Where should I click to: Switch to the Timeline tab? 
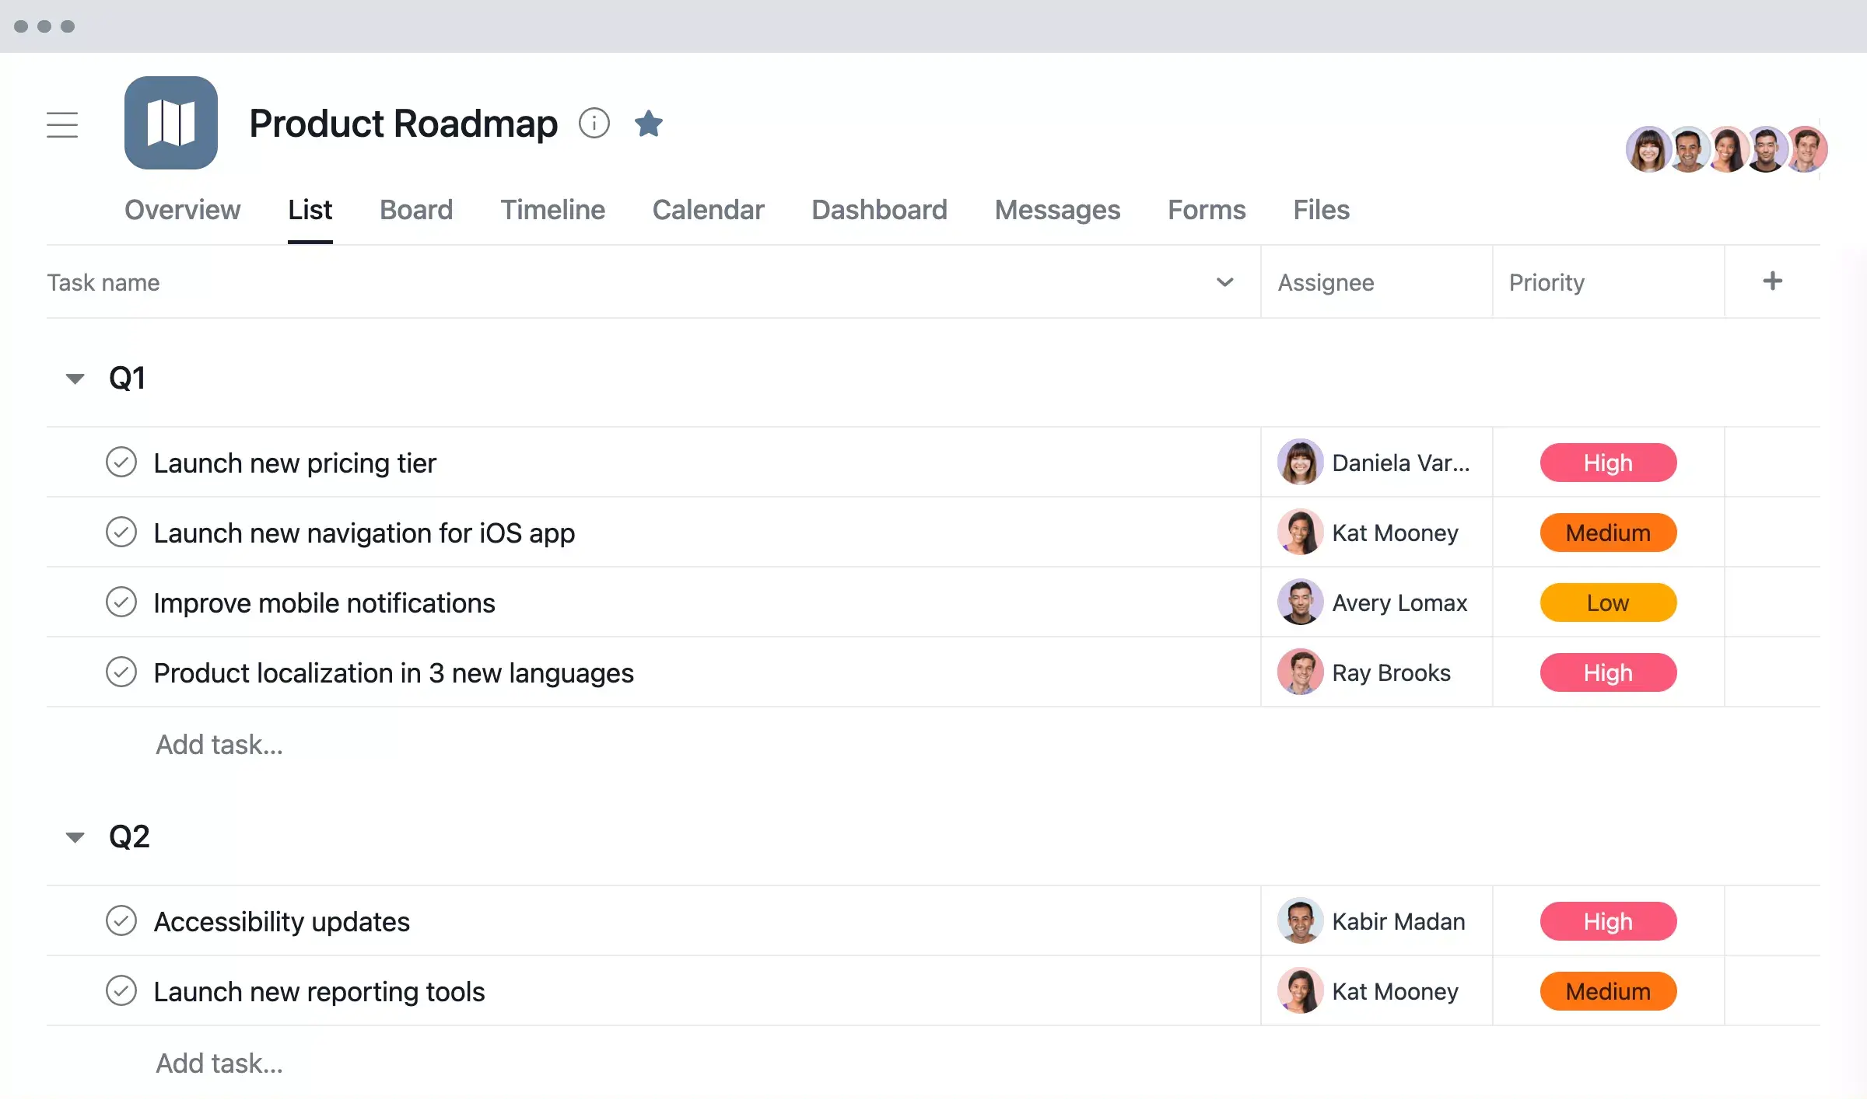point(554,210)
